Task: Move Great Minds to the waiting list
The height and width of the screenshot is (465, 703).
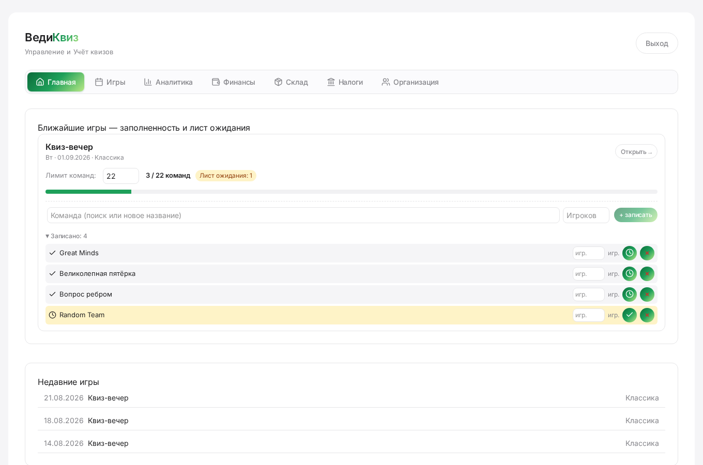Action: click(x=630, y=253)
